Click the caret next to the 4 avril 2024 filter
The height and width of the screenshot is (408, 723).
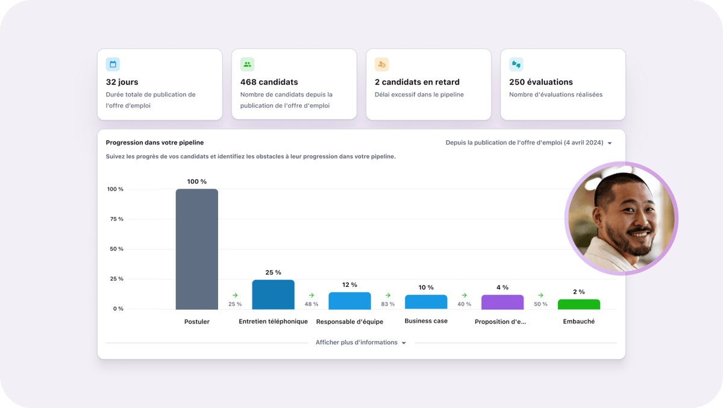[610, 143]
